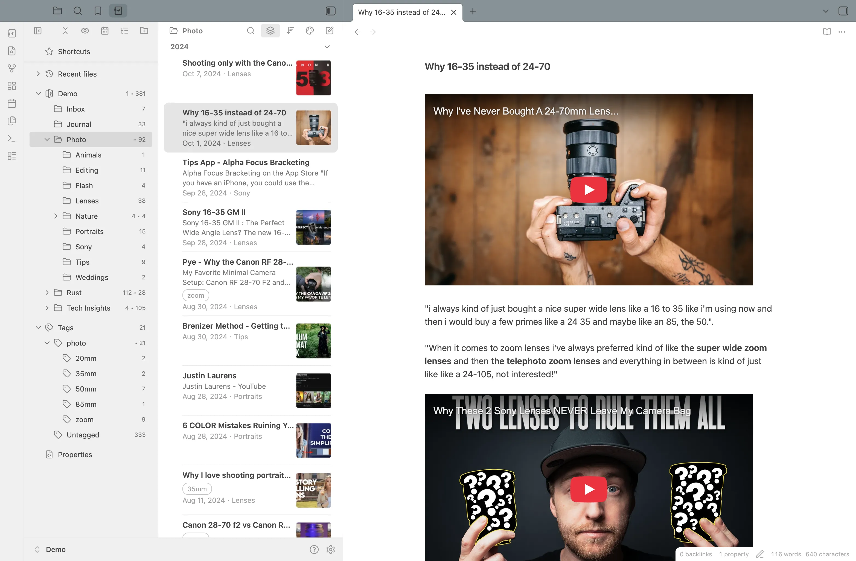Create a new note in Photo
Screen dimensions: 856x561
click(x=330, y=31)
